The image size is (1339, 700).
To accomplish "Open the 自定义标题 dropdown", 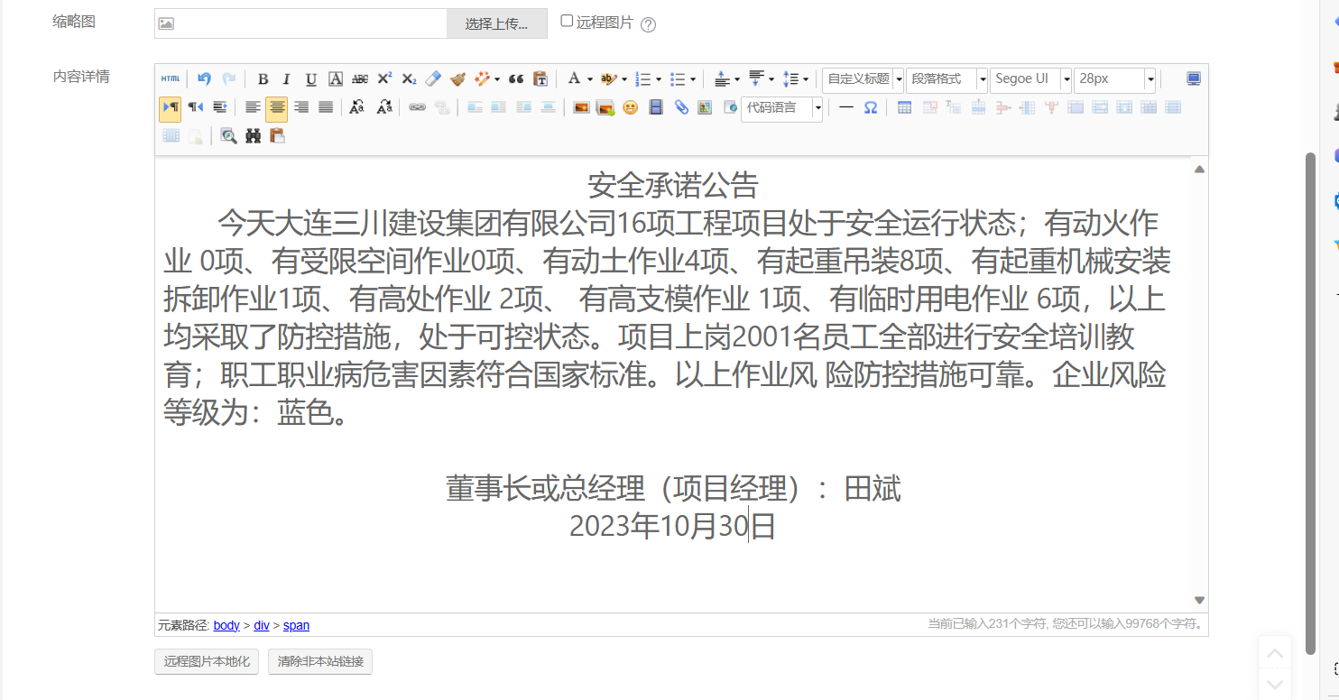I will 863,79.
